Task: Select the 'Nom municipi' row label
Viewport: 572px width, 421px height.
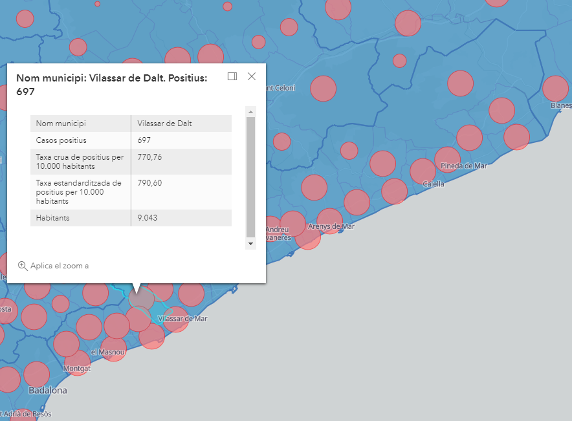Action: [61, 124]
